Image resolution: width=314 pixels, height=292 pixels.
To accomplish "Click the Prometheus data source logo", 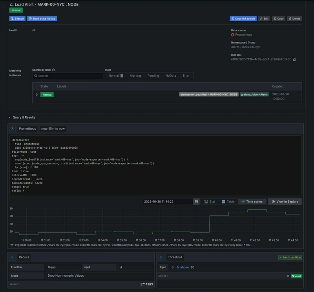I will pyautogui.click(x=233, y=35).
